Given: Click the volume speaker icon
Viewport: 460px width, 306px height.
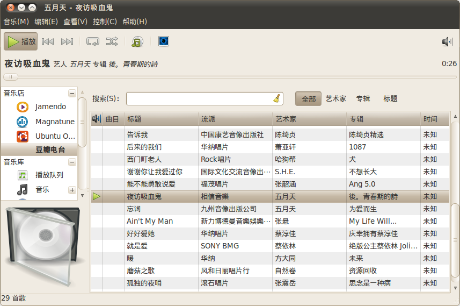Looking at the screenshot, I should (x=447, y=42).
